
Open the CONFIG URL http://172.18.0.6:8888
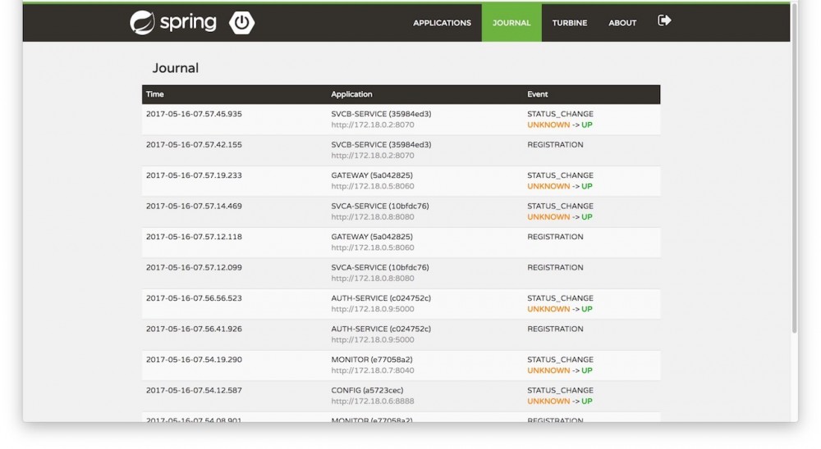click(373, 401)
